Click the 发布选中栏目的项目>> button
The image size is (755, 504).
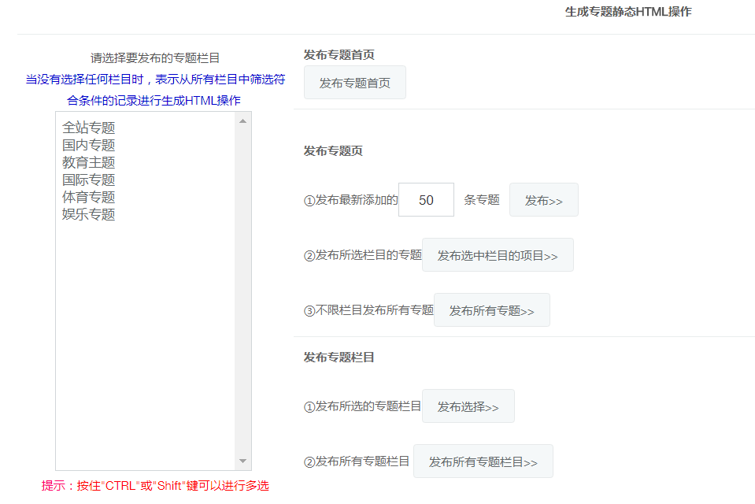[498, 254]
